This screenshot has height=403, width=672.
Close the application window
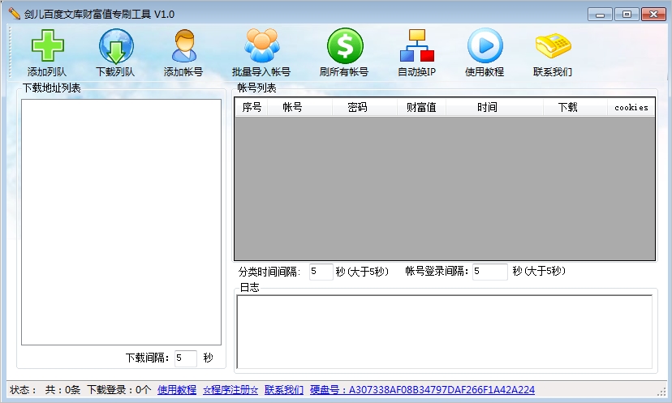[x=653, y=14]
